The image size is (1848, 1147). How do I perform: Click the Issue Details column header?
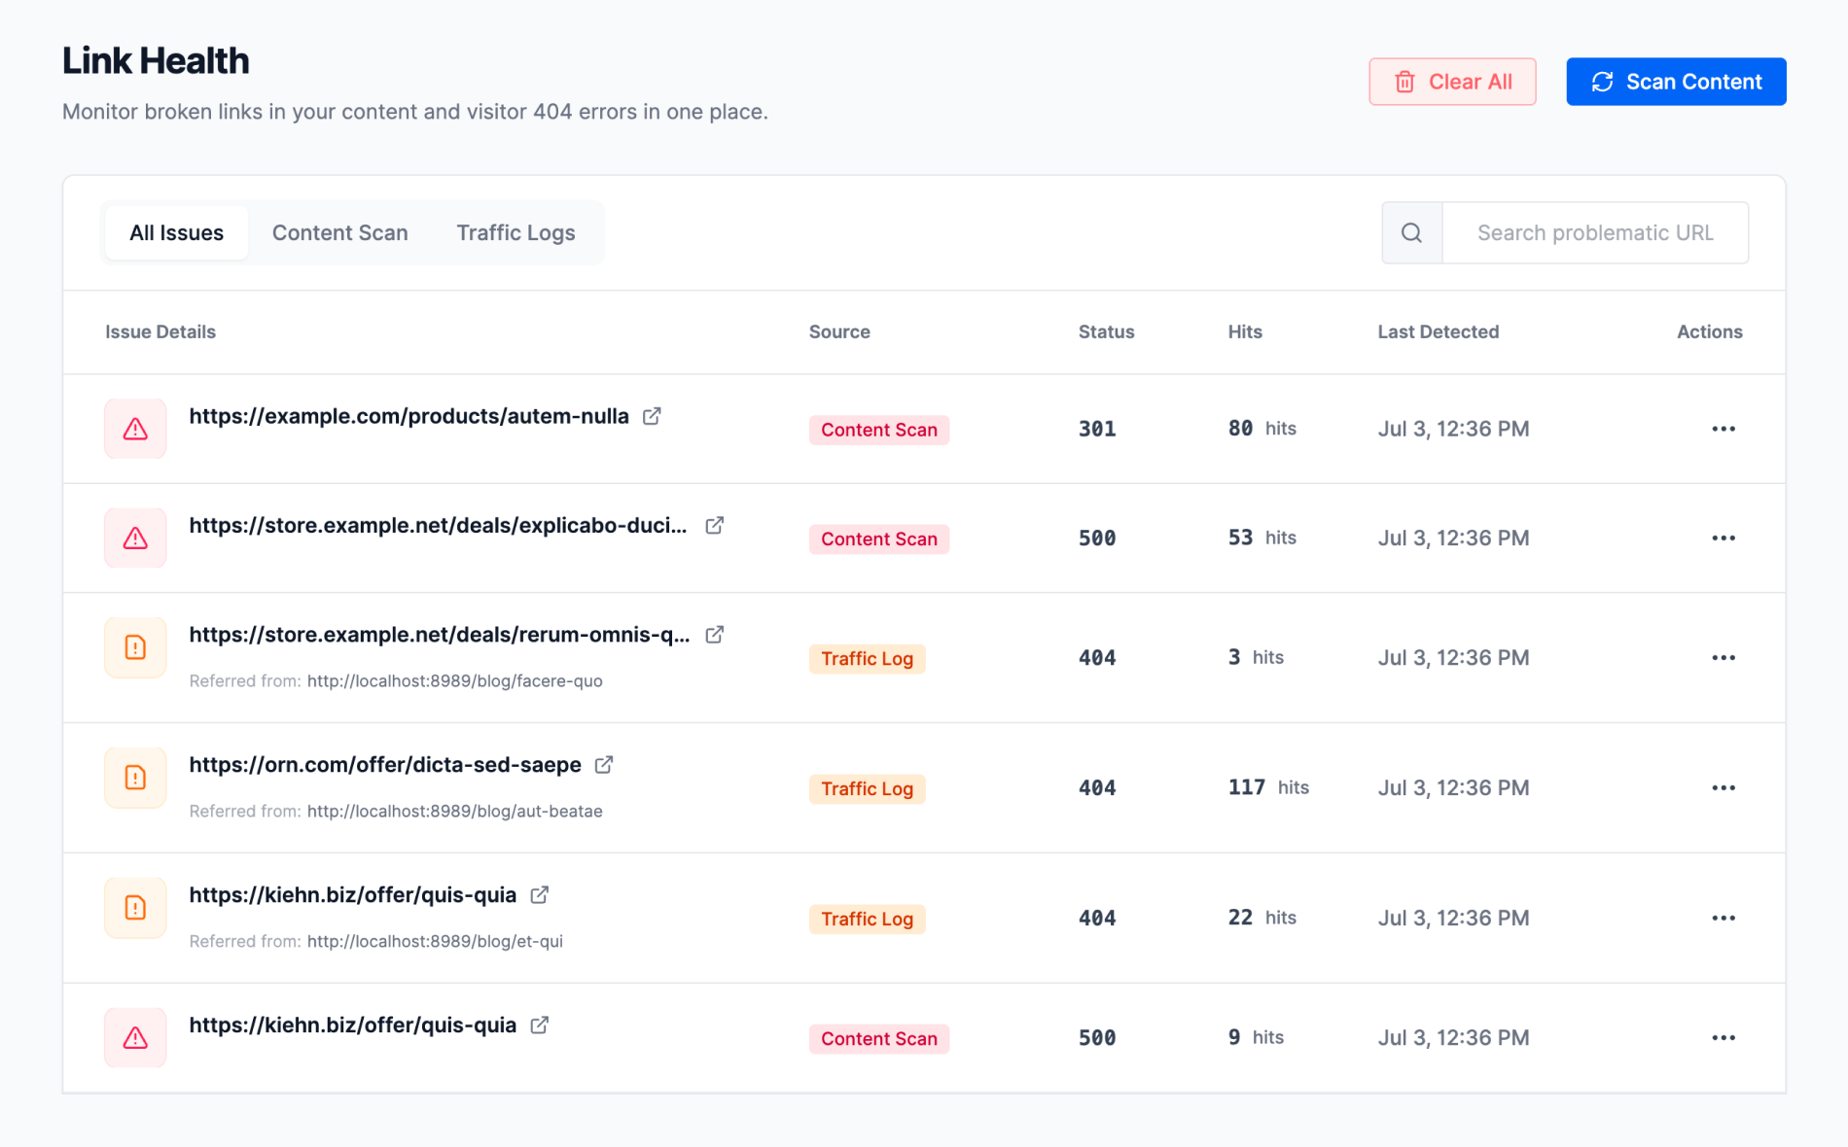pos(160,331)
